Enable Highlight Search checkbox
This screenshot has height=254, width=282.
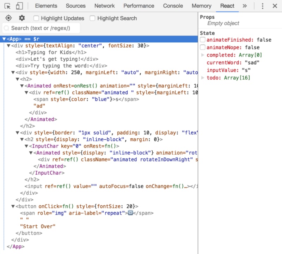(x=92, y=18)
